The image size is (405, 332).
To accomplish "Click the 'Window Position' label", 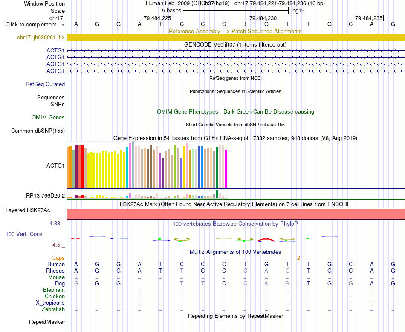I will [x=44, y=3].
